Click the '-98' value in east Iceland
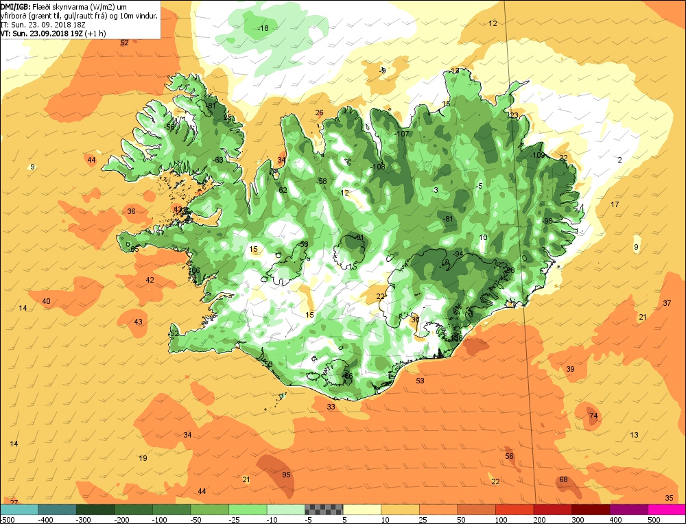686x524 pixels. 547,221
